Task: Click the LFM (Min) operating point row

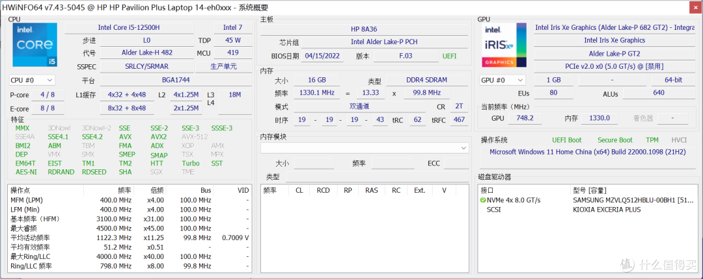Action: coord(129,209)
